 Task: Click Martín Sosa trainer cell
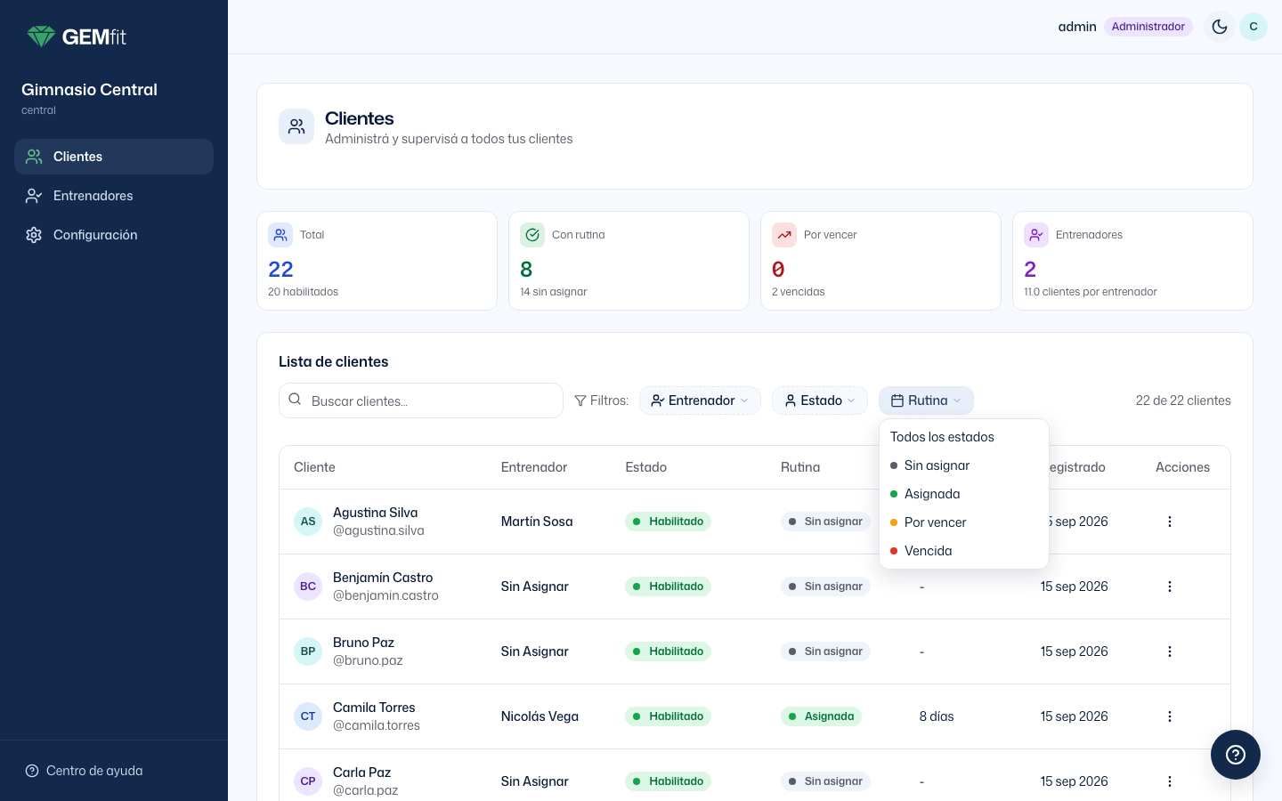pyautogui.click(x=537, y=522)
